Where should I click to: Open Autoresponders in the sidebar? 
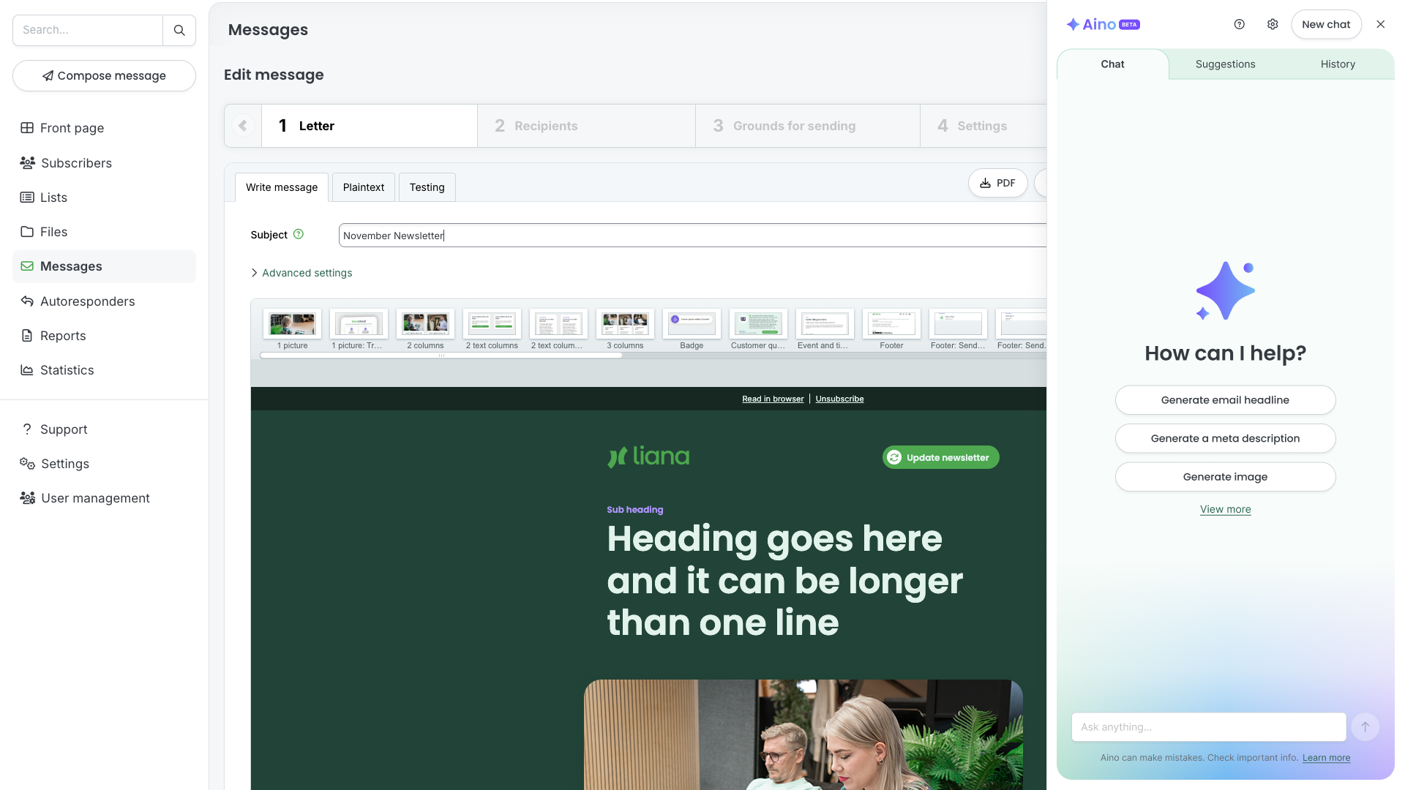point(87,301)
